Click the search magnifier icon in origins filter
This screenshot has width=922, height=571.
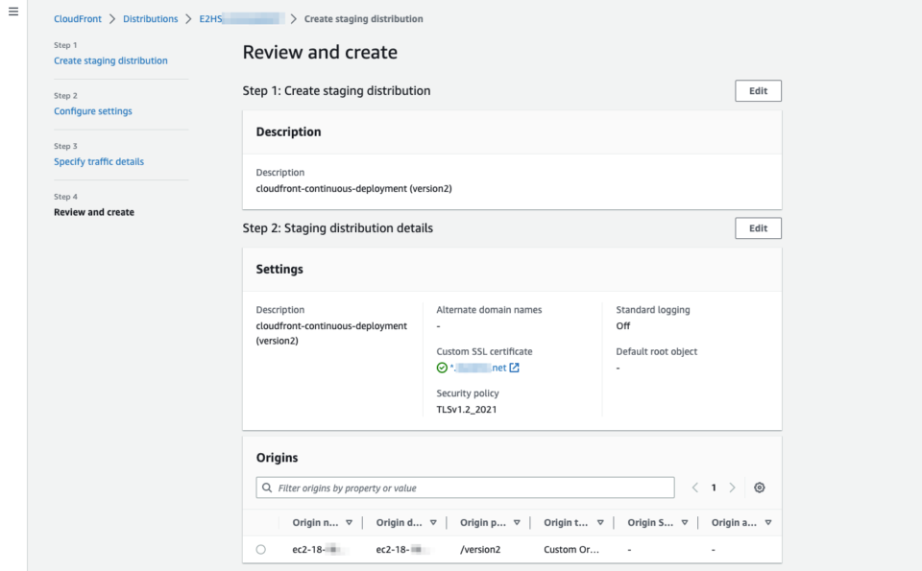(x=266, y=488)
